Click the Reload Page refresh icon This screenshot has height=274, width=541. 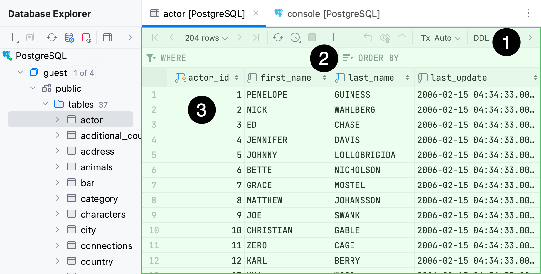pyautogui.click(x=278, y=38)
